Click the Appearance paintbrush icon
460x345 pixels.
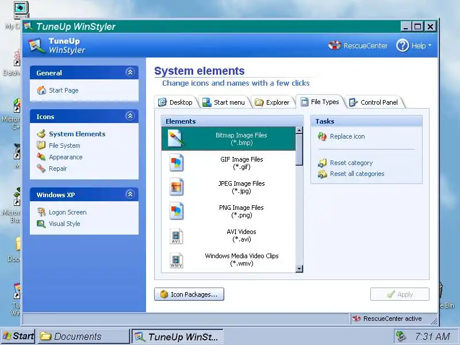coord(41,156)
